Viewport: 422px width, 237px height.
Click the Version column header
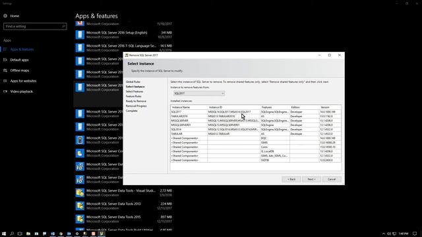coord(330,107)
